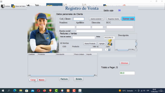Click Descripción scrollbar right arrow
The width and height of the screenshot is (165, 93).
click(x=134, y=50)
